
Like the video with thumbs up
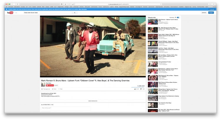click(x=135, y=89)
